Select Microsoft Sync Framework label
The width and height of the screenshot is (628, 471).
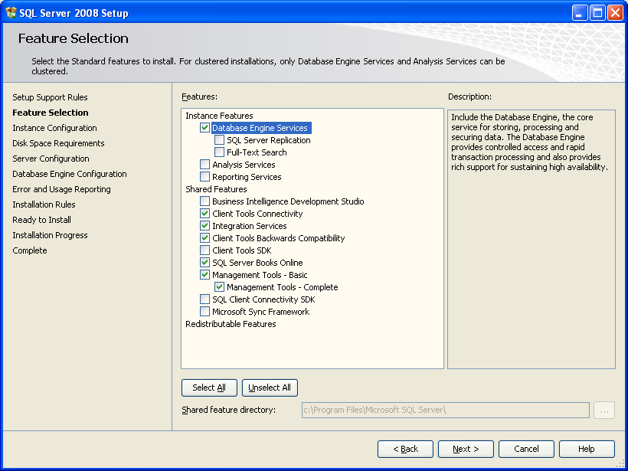pos(260,312)
